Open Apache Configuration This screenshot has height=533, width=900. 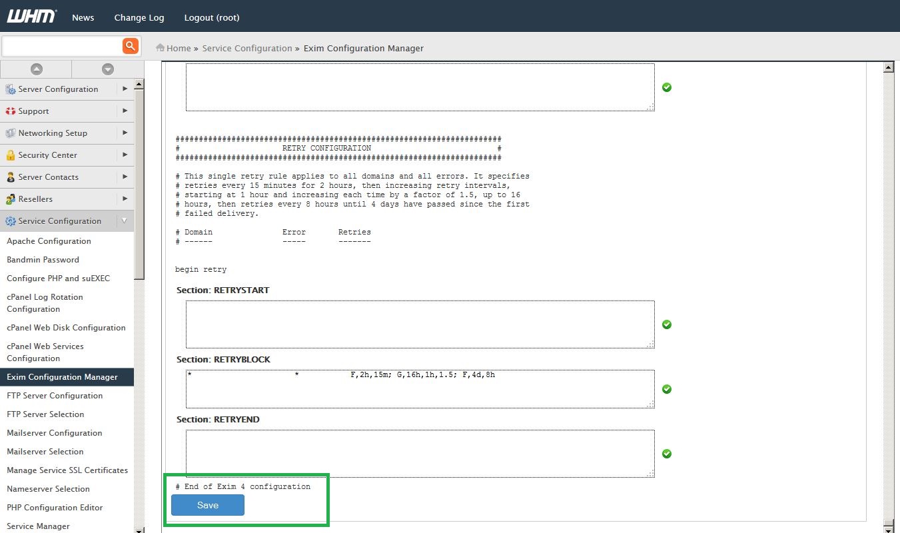[x=49, y=241]
